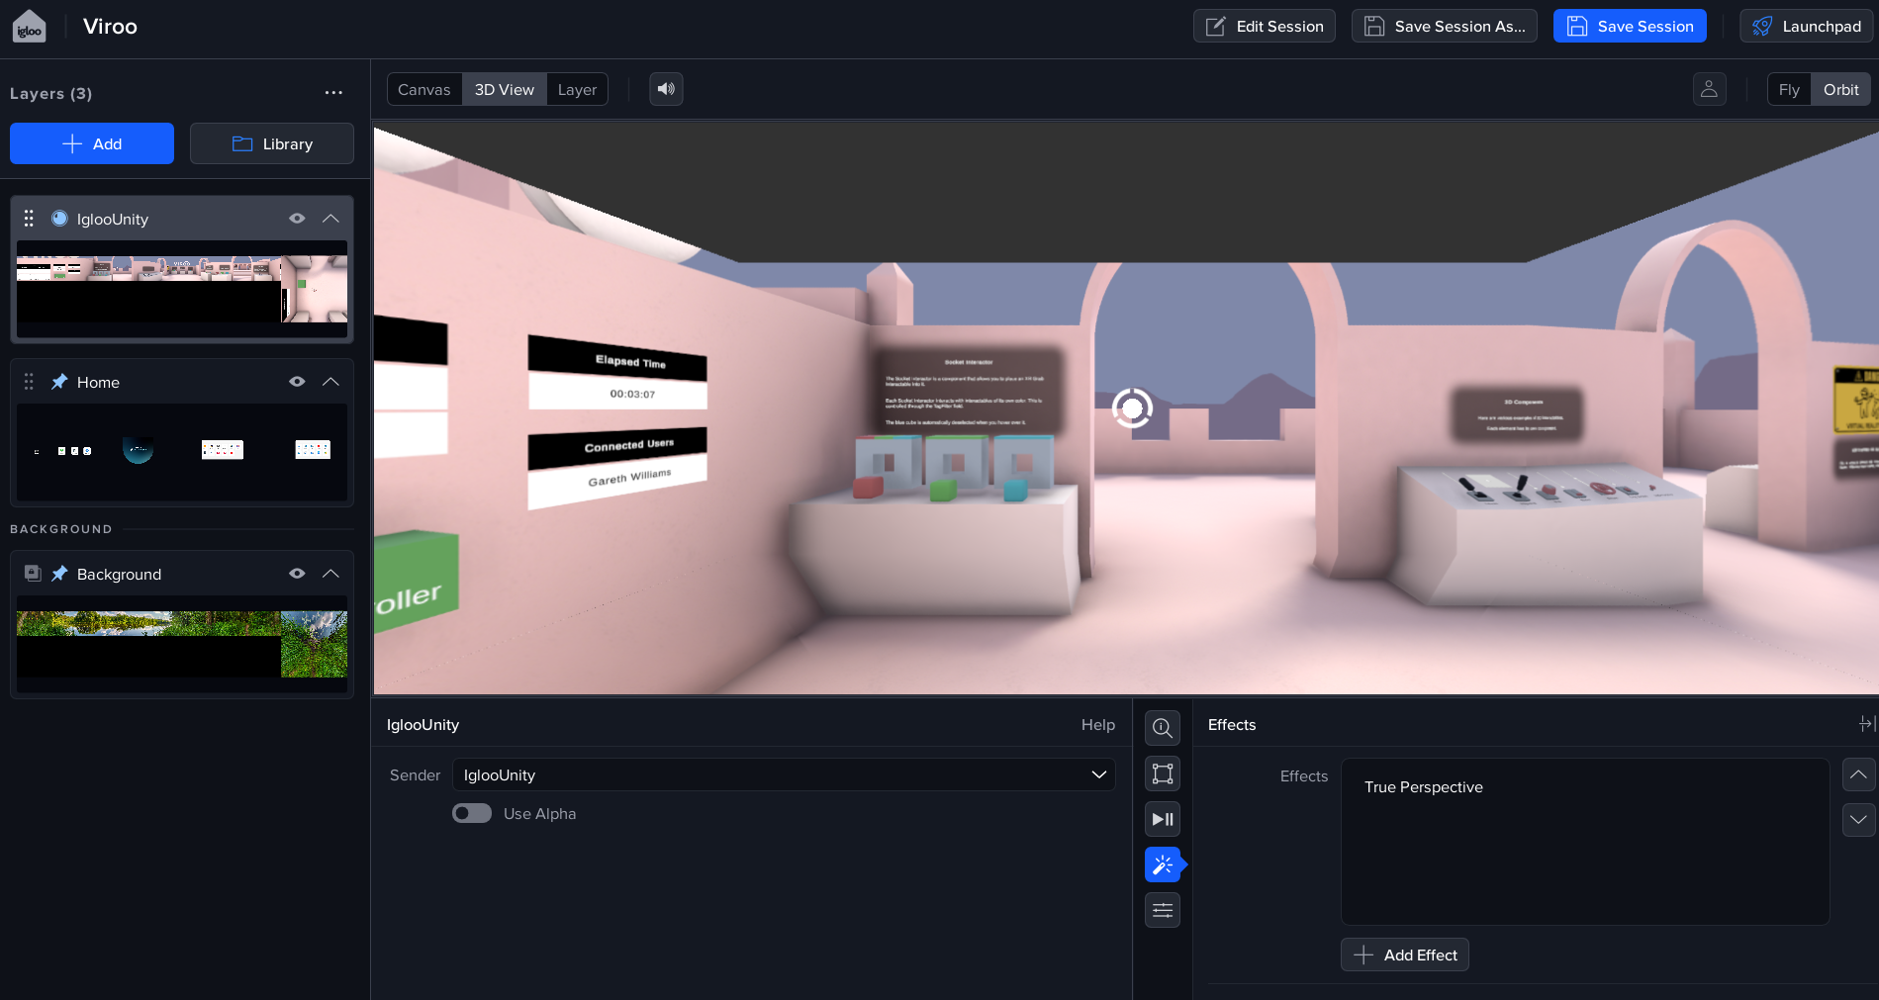
Task: Switch camera mode to Orbit
Action: (x=1840, y=89)
